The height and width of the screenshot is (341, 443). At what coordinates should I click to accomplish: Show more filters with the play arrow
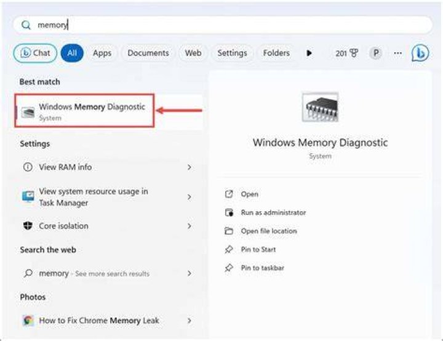pyautogui.click(x=309, y=53)
